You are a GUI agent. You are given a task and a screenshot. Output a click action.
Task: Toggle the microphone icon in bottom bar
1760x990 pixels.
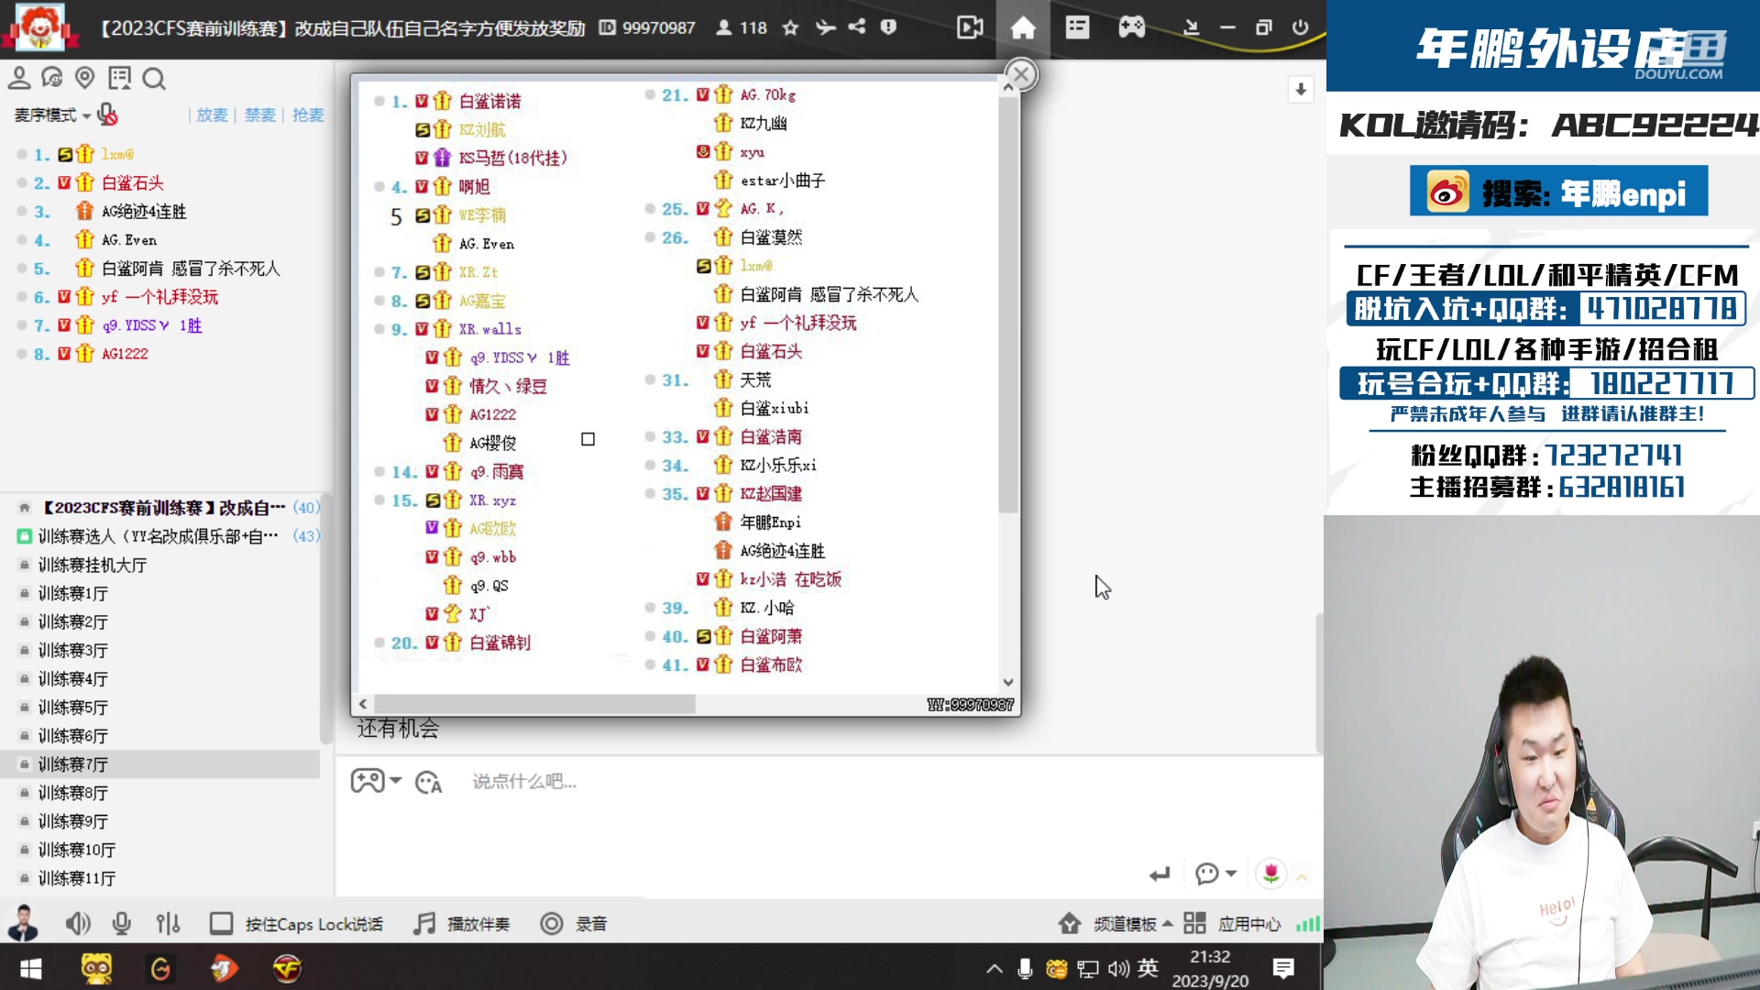(121, 923)
